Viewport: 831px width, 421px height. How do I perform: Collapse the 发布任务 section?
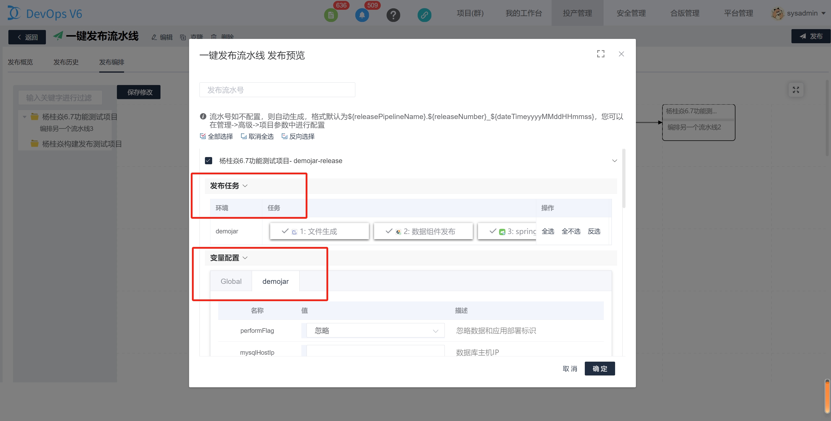[x=245, y=186]
